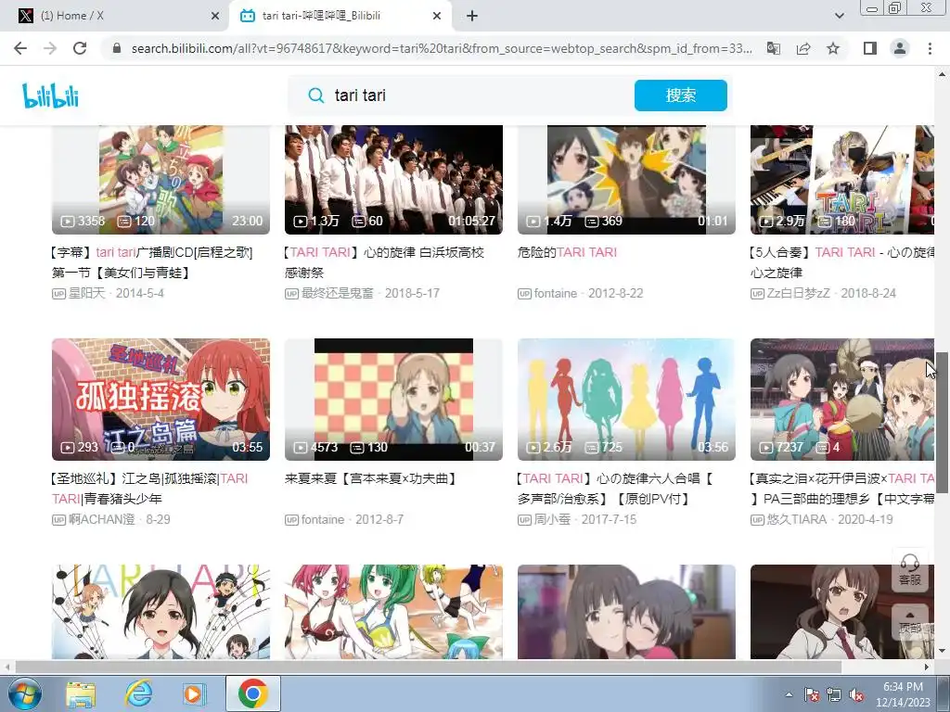Image resolution: width=950 pixels, height=712 pixels.
Task: Click the 客服 customer service headset button
Action: click(909, 570)
